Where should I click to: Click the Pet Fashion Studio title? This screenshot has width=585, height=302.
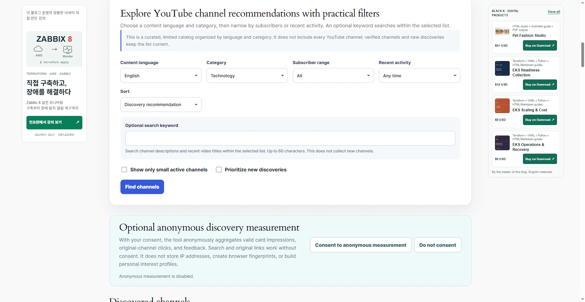pyautogui.click(x=529, y=36)
